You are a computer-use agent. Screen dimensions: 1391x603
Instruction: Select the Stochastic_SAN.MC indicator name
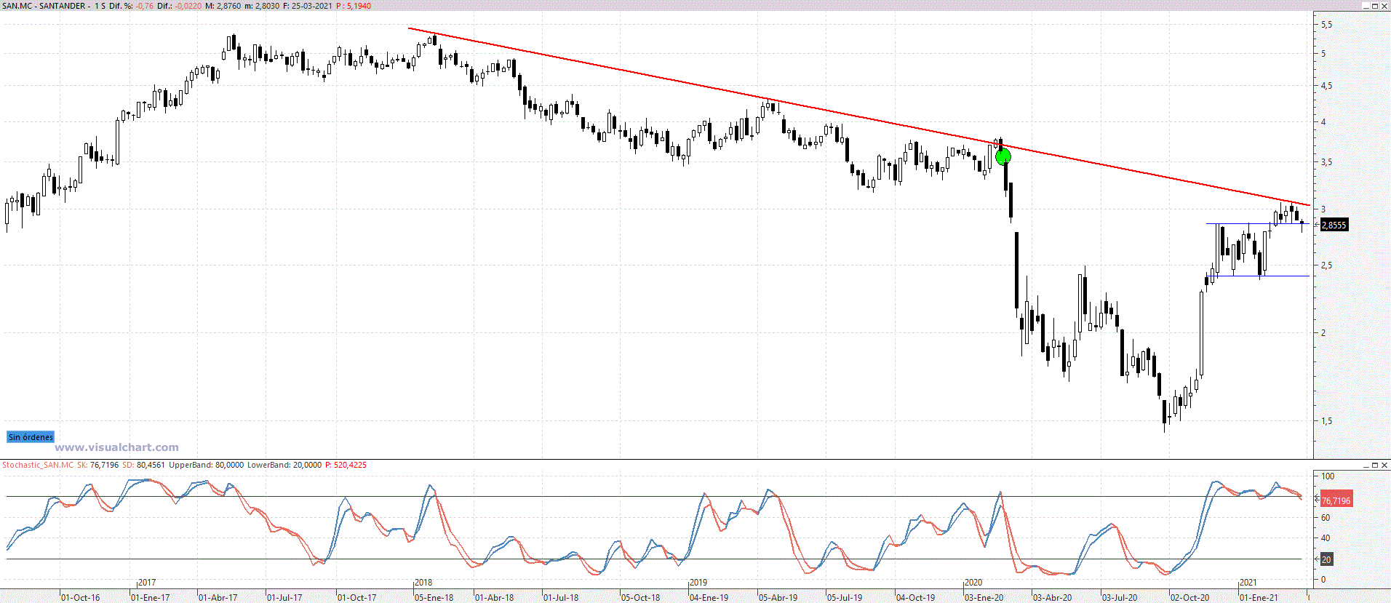(x=38, y=465)
